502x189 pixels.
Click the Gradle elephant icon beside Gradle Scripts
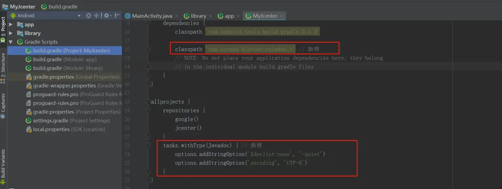(20, 42)
